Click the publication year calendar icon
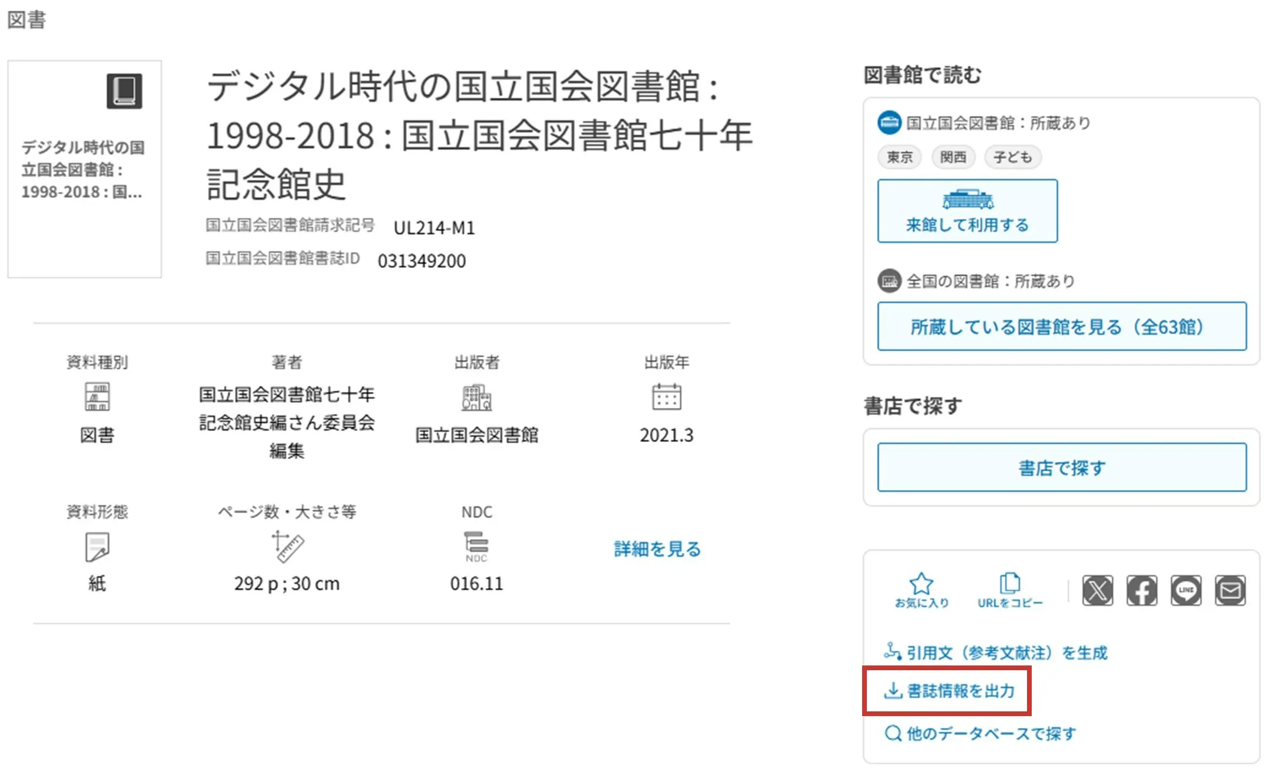The image size is (1272, 772). point(667,397)
